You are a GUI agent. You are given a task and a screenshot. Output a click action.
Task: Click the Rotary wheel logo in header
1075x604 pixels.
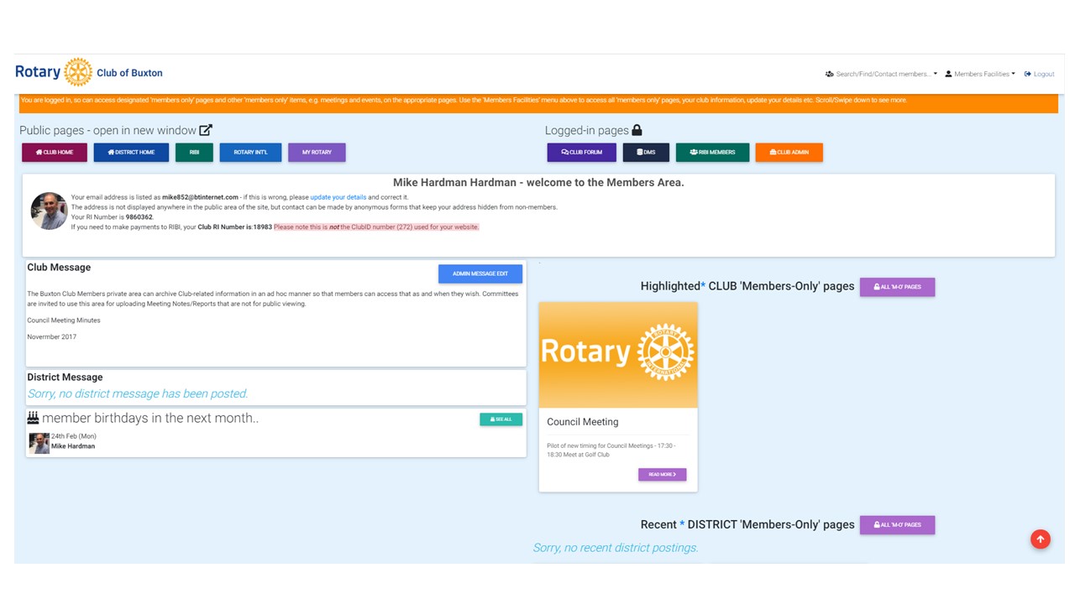78,72
